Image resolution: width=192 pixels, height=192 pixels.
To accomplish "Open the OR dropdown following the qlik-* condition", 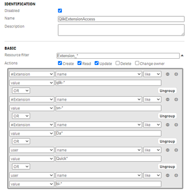I will 21,91.
